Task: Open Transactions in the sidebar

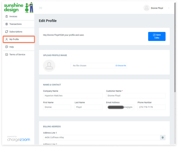Action: pos(19,24)
